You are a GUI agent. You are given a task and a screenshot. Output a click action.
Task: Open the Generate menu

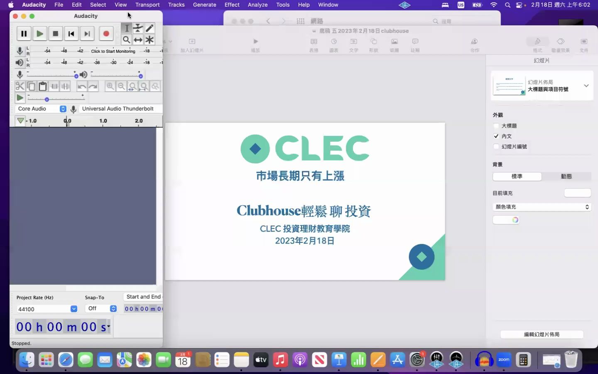[204, 5]
